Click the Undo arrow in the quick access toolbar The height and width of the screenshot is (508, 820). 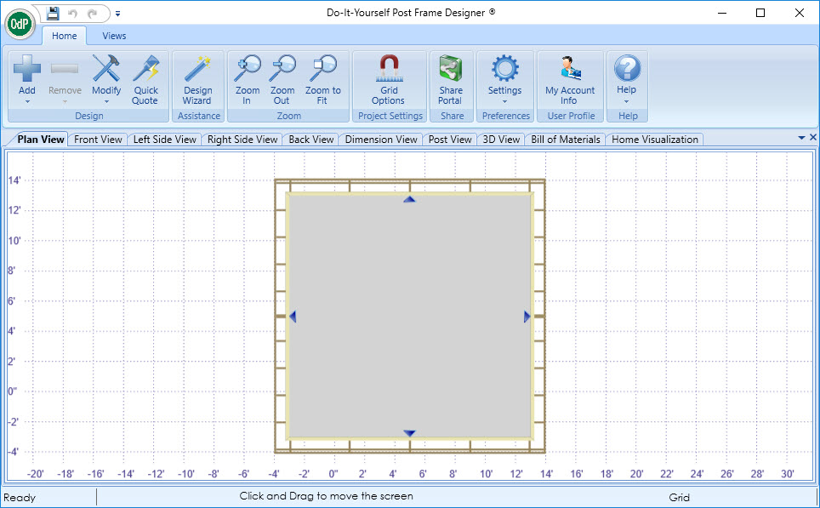tap(72, 13)
